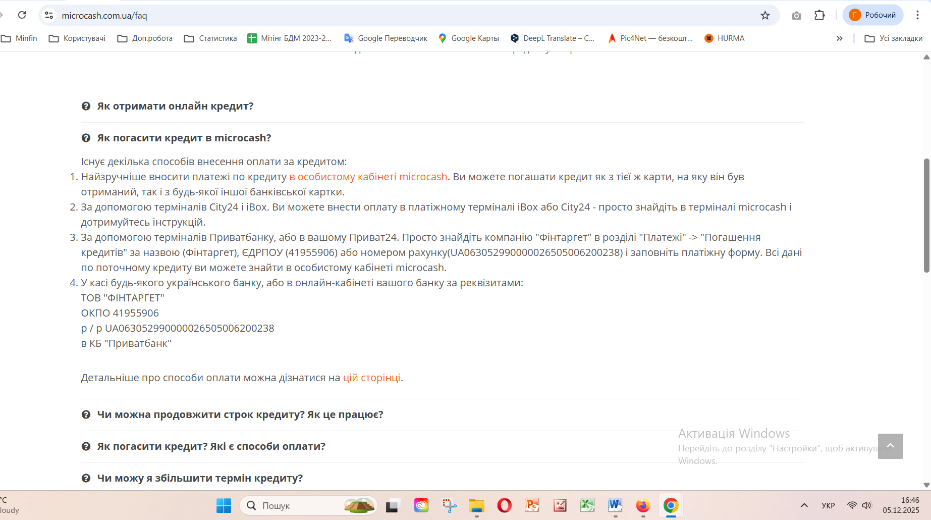Image resolution: width=931 pixels, height=520 pixels.
Task: Launch Adobe Creative Cloud from taskbar
Action: pyautogui.click(x=421, y=505)
